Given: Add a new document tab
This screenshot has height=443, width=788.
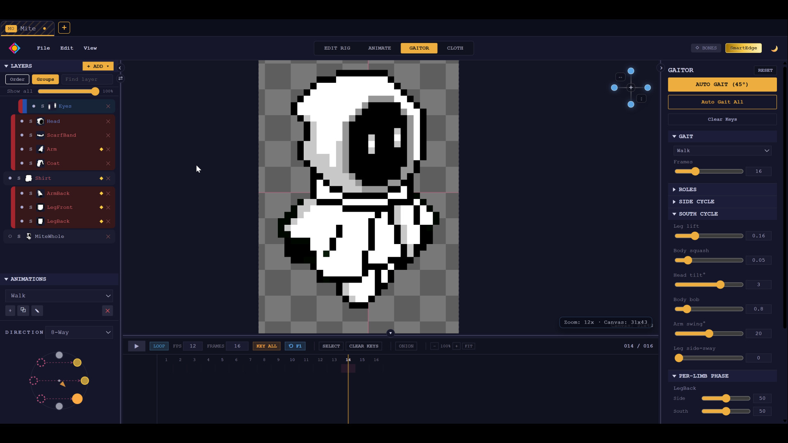Looking at the screenshot, I should (64, 27).
